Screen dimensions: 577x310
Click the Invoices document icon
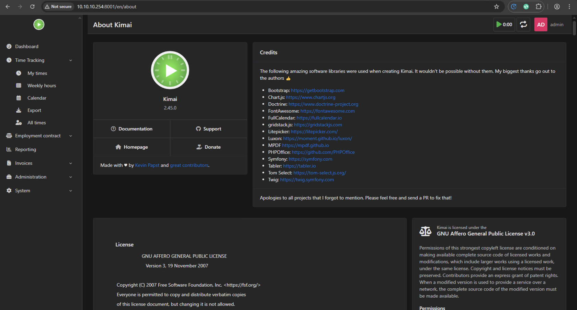[9, 163]
